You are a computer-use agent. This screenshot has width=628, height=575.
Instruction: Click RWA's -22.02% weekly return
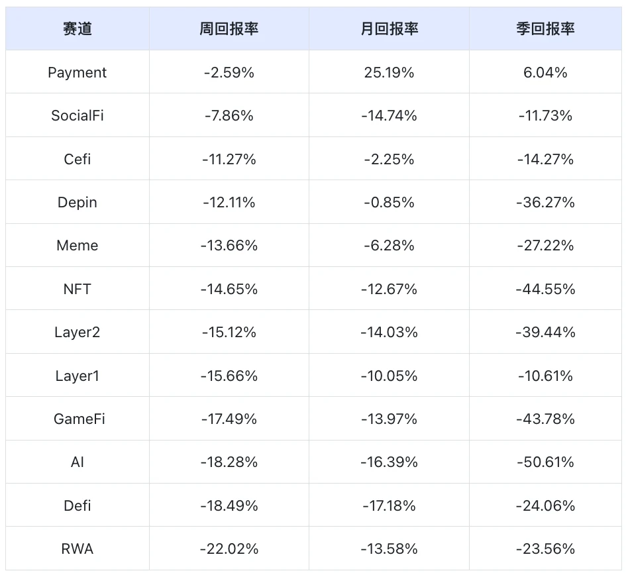(229, 549)
